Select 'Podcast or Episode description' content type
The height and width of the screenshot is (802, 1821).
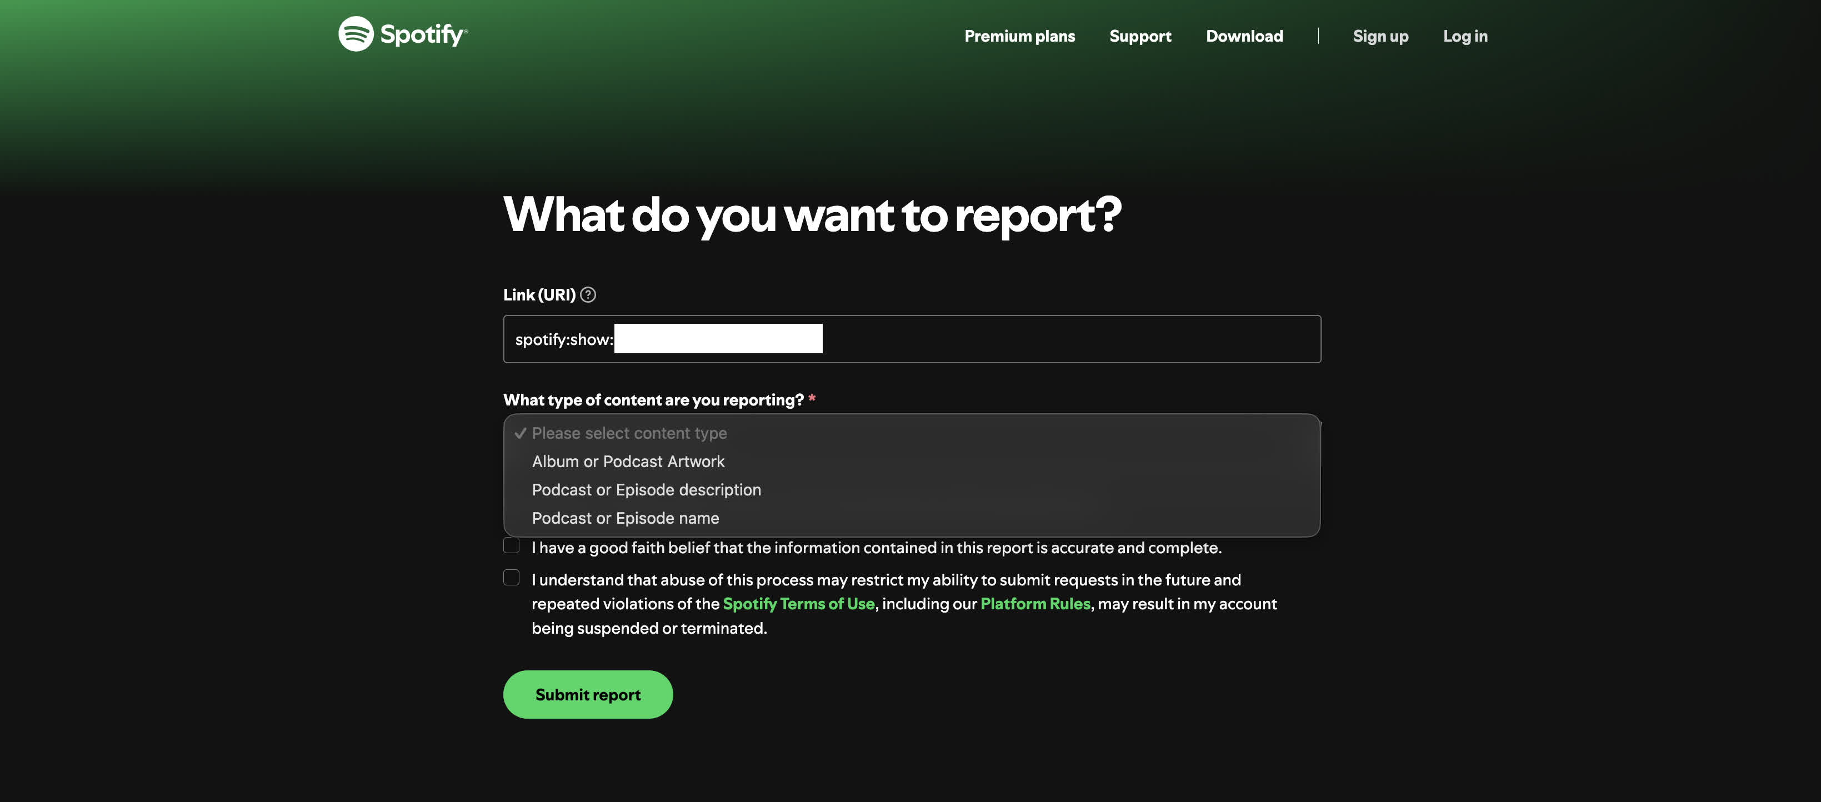coord(646,489)
